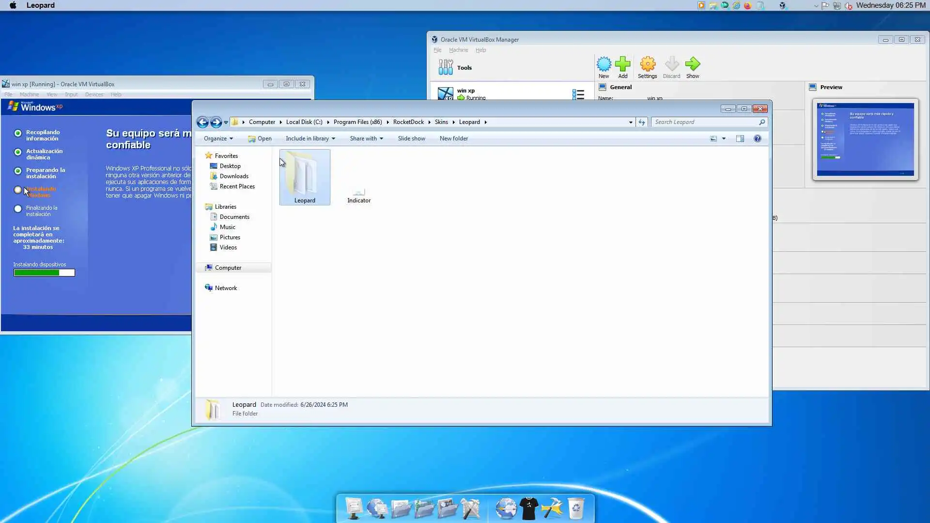Click the Slide show button
This screenshot has width=930, height=523.
[411, 138]
